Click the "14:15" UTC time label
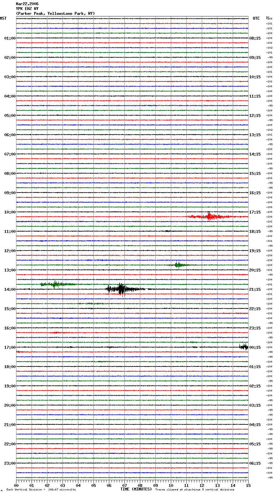 [255, 154]
